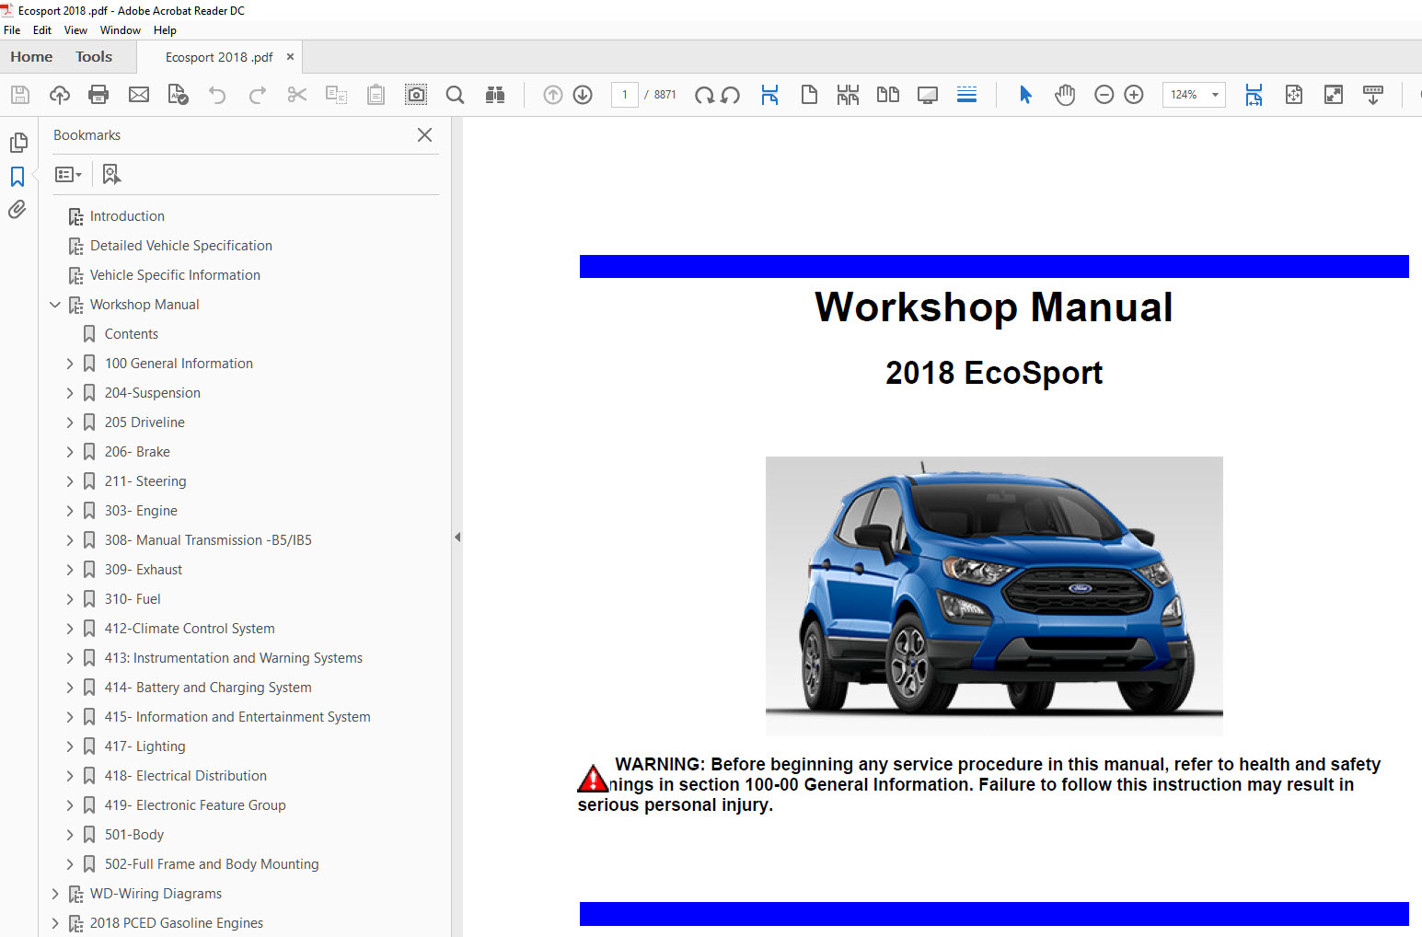Open the Introduction bookmark
1422x937 pixels.
[127, 216]
